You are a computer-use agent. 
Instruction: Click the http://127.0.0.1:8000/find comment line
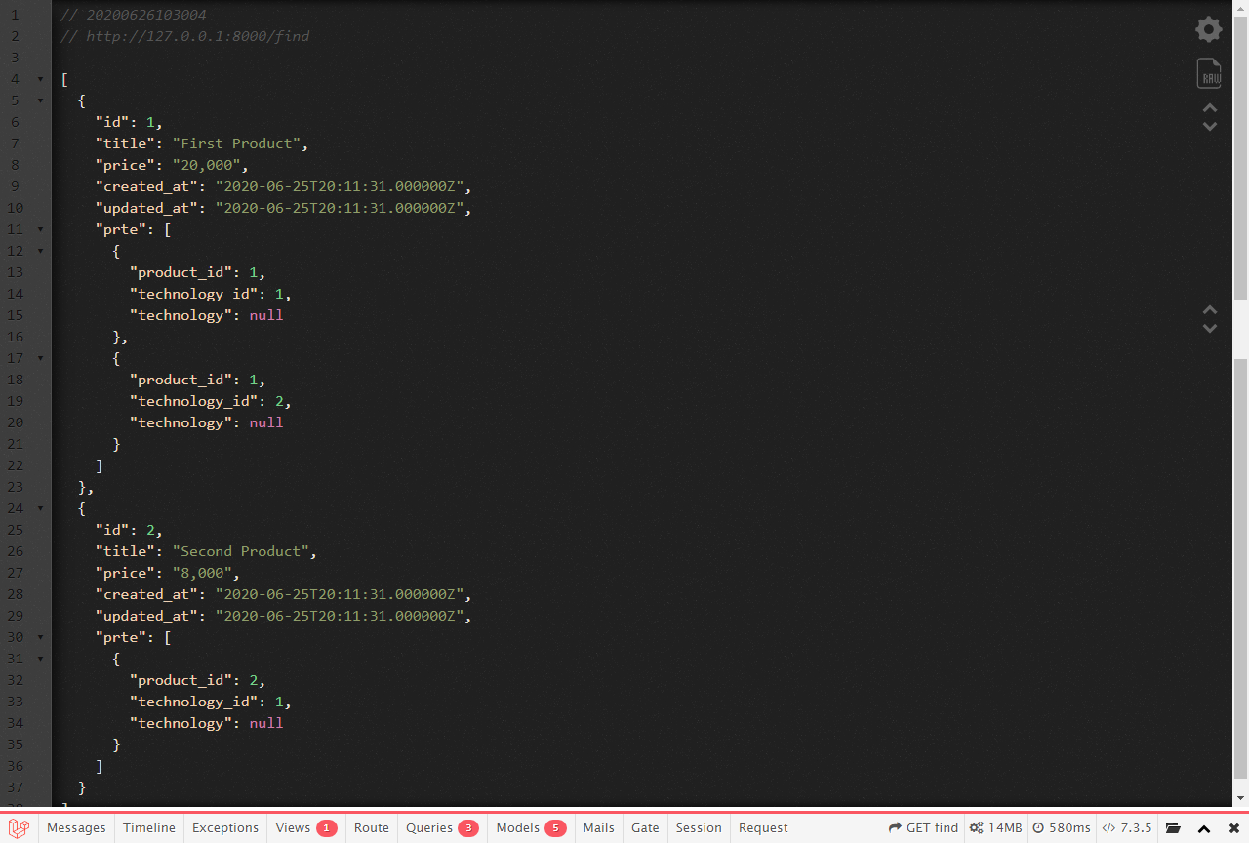pos(185,36)
